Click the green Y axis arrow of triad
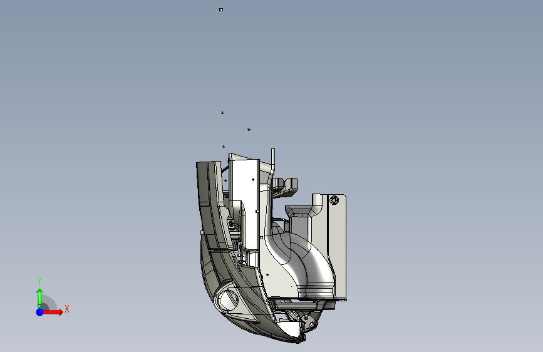 pyautogui.click(x=39, y=299)
